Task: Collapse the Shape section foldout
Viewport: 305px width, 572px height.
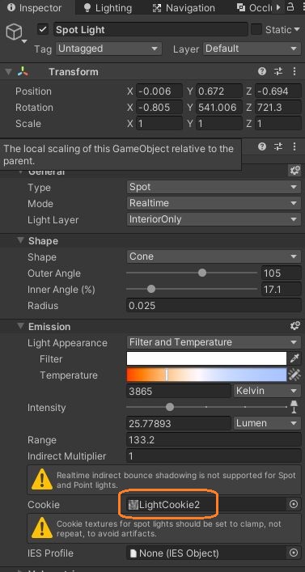Action: click(19, 241)
